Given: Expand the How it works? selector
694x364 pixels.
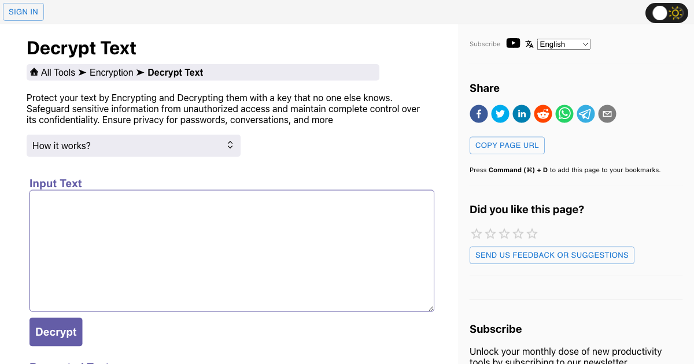Looking at the screenshot, I should point(134,146).
